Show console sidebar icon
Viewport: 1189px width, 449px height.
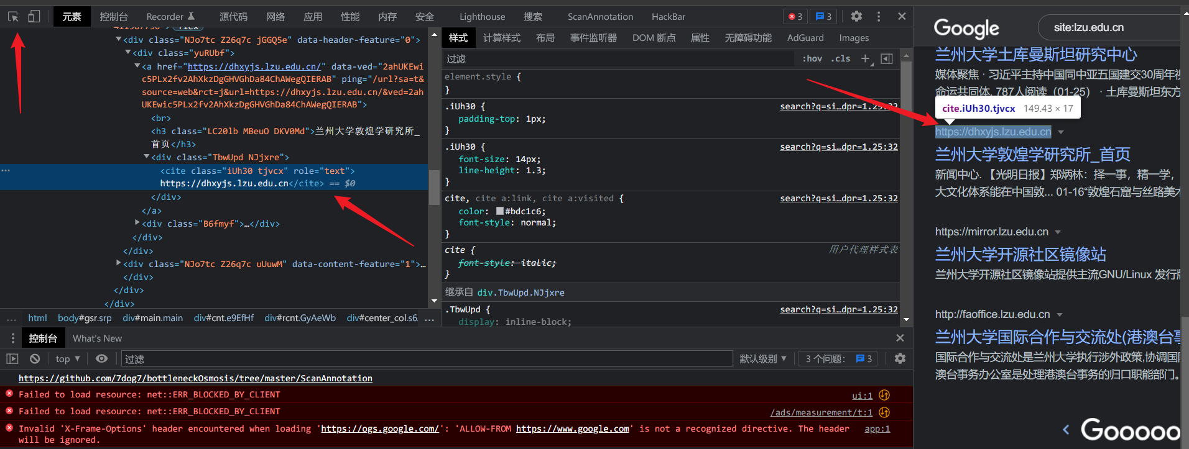tap(12, 359)
